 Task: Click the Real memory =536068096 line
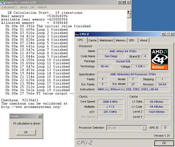(x=34, y=16)
